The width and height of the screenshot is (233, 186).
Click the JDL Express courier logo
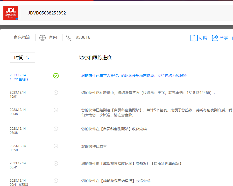[11, 13]
